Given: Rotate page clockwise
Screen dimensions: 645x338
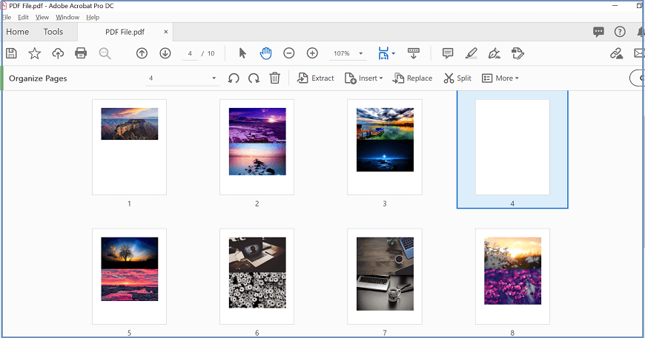Looking at the screenshot, I should click(254, 78).
